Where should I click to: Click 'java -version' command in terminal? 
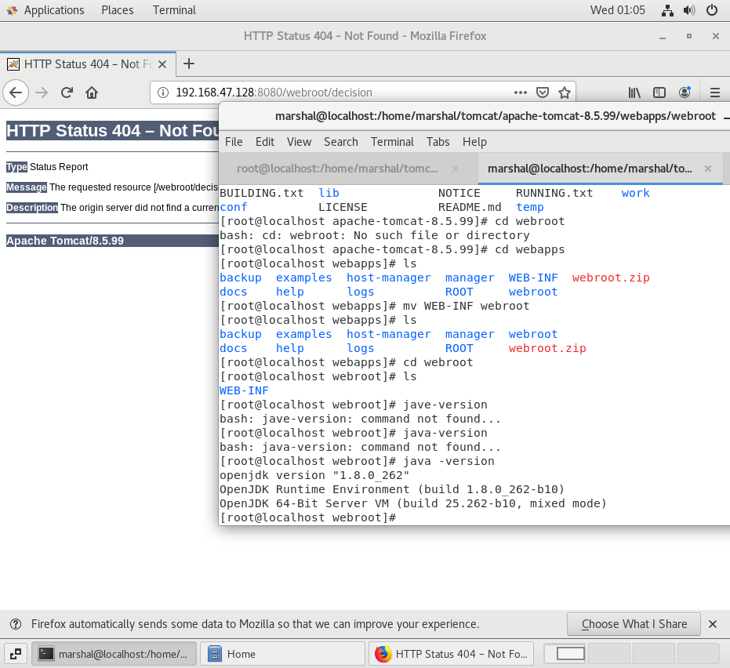[x=449, y=461]
